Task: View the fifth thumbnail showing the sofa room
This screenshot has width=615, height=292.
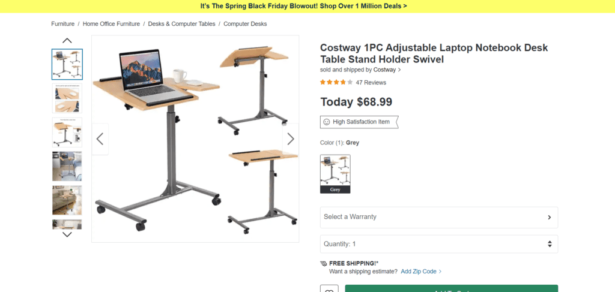Action: pyautogui.click(x=67, y=200)
